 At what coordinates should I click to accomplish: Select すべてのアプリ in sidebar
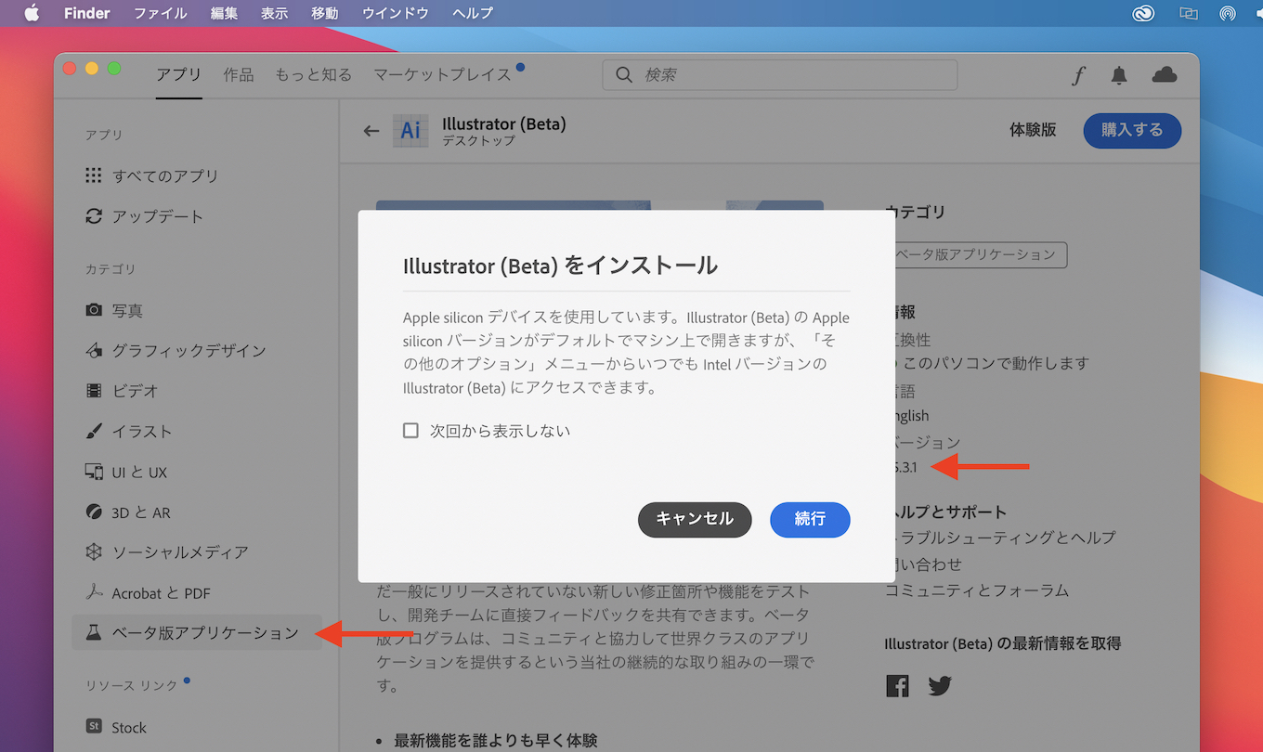click(x=151, y=175)
